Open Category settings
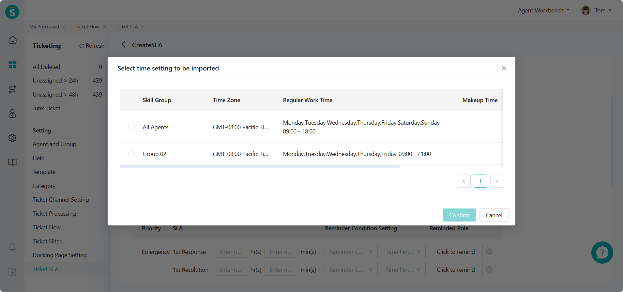623x292 pixels. [44, 186]
